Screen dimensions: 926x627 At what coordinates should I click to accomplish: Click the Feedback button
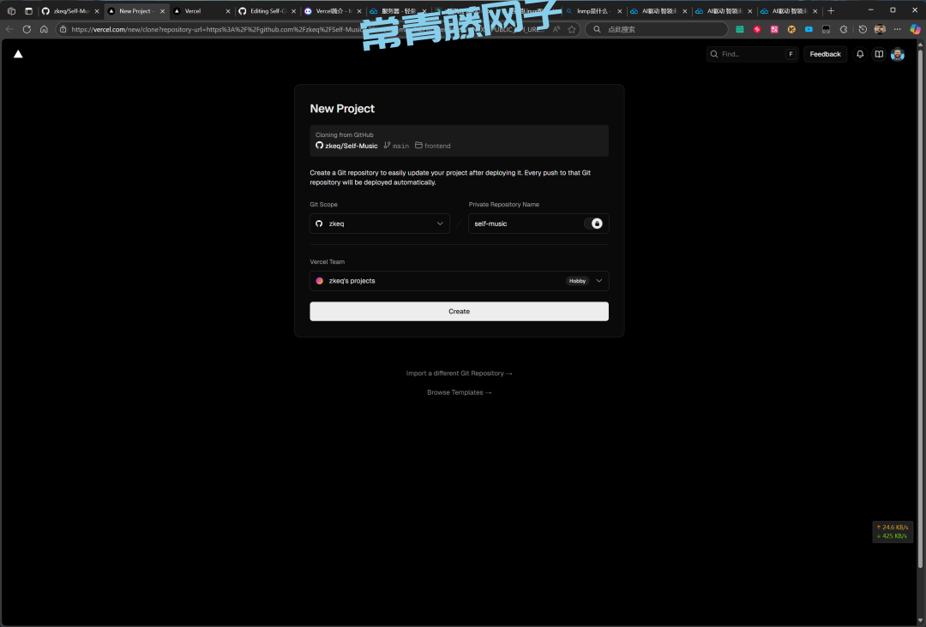(825, 54)
